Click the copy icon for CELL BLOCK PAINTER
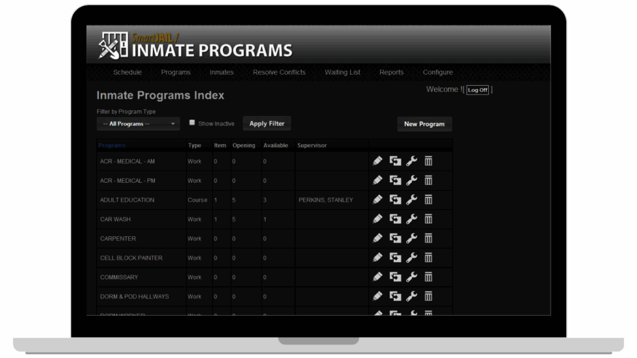 (x=394, y=257)
